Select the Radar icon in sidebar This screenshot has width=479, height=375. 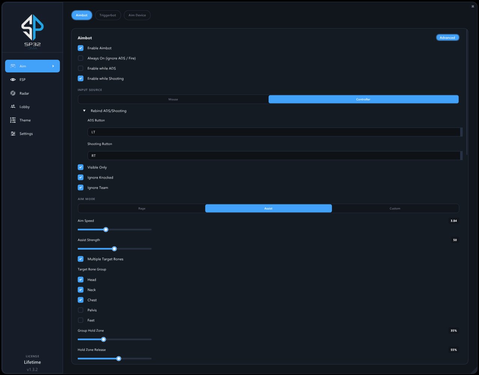click(x=13, y=93)
